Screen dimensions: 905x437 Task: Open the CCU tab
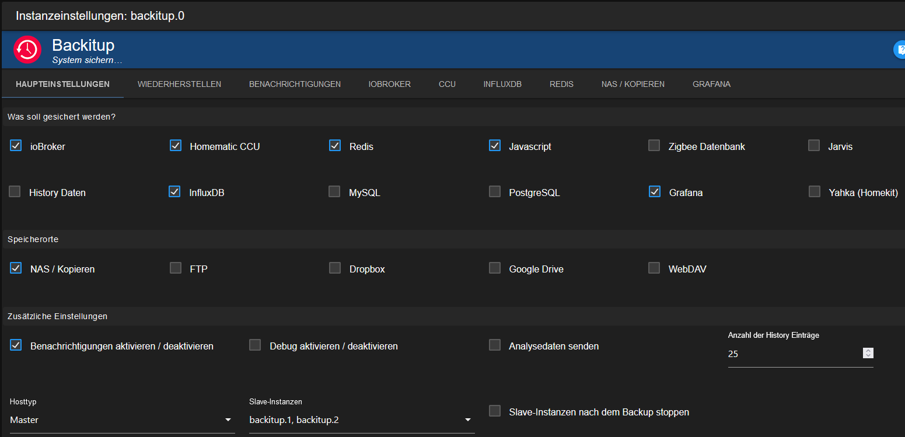tap(447, 84)
